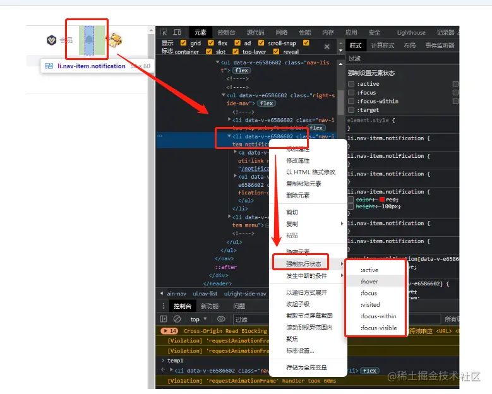Open the 发生中断的条件 submenu
492x394 pixels.
tap(308, 276)
